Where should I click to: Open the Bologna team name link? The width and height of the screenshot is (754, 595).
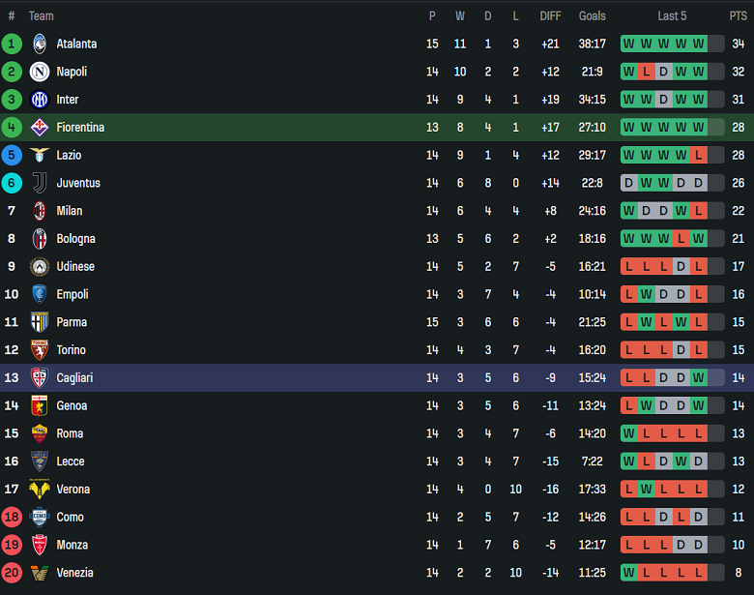pyautogui.click(x=73, y=239)
